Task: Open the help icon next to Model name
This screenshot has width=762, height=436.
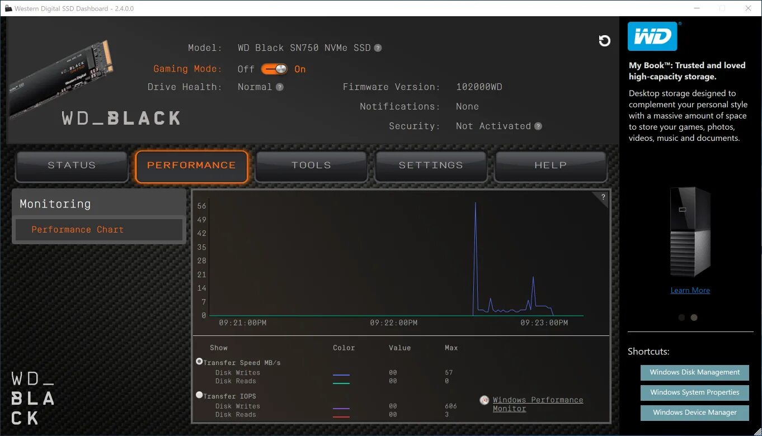Action: (x=378, y=48)
